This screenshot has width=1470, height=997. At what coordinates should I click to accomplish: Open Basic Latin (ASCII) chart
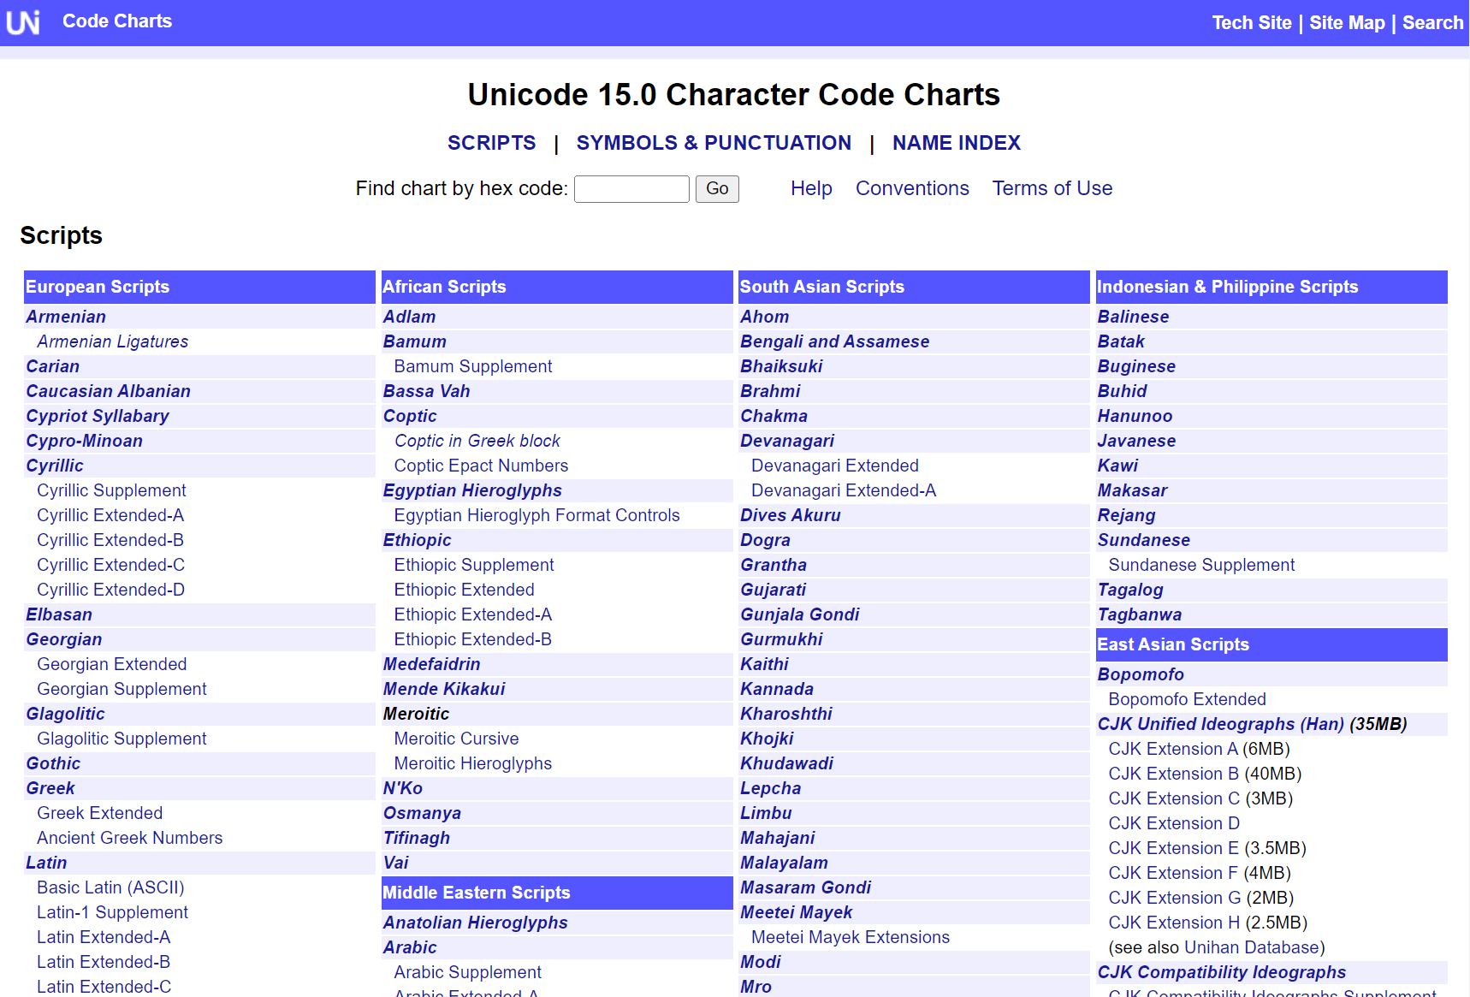(x=110, y=887)
